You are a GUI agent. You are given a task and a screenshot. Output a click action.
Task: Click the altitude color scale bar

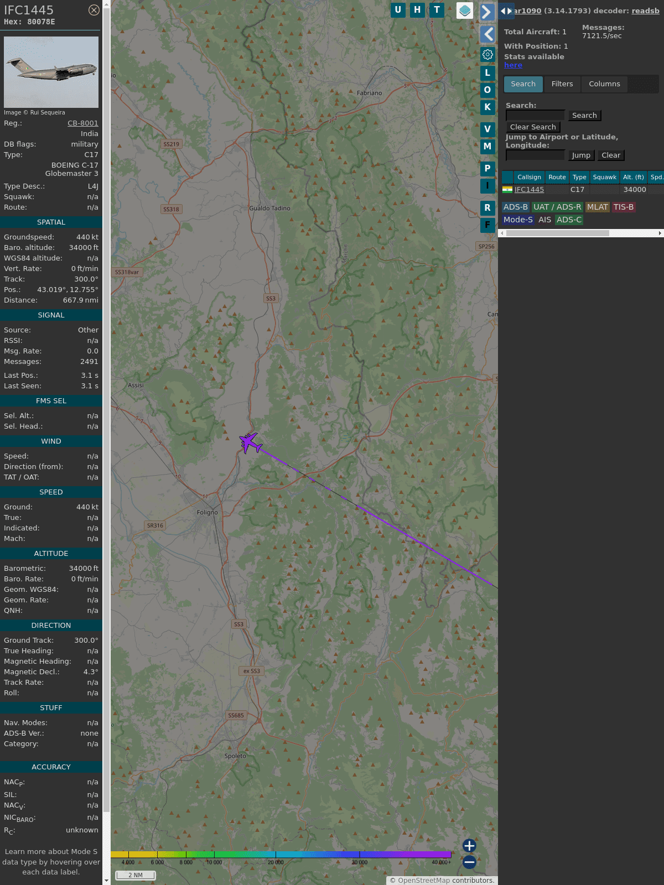tap(281, 855)
